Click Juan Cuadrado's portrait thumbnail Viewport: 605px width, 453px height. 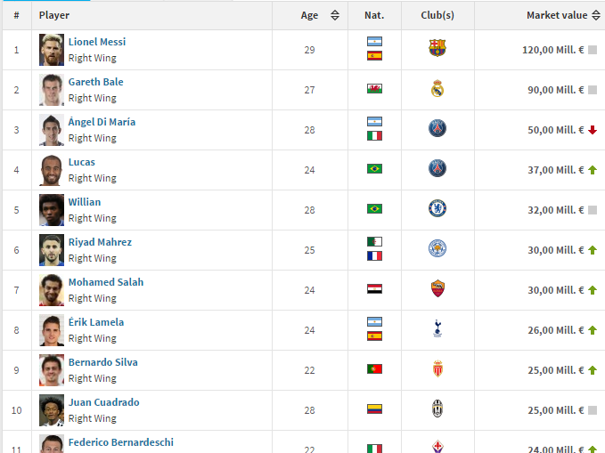[x=52, y=410]
